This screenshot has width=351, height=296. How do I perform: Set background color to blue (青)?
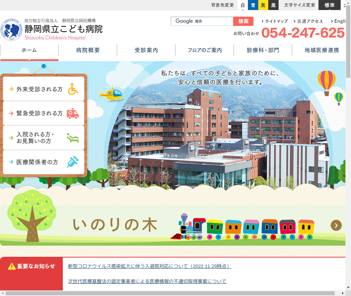(253, 5)
